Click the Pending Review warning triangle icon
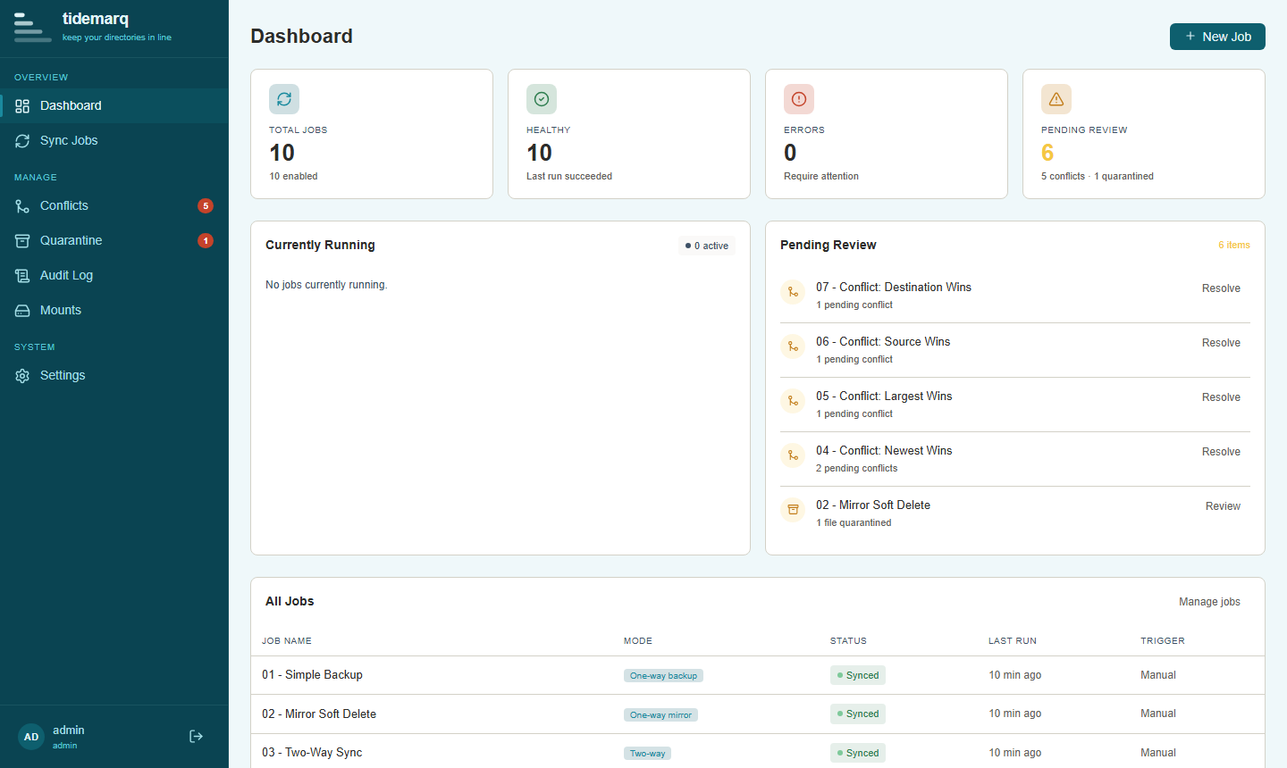 click(1056, 99)
